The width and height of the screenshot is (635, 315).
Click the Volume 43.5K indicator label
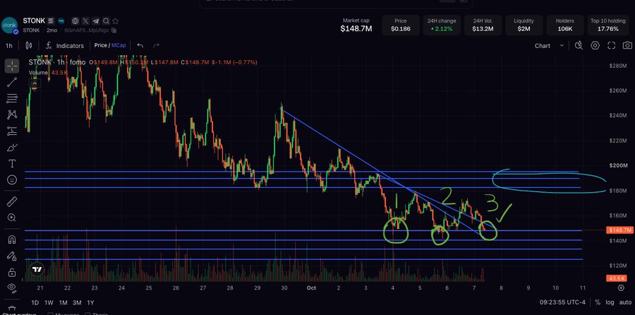pos(48,73)
